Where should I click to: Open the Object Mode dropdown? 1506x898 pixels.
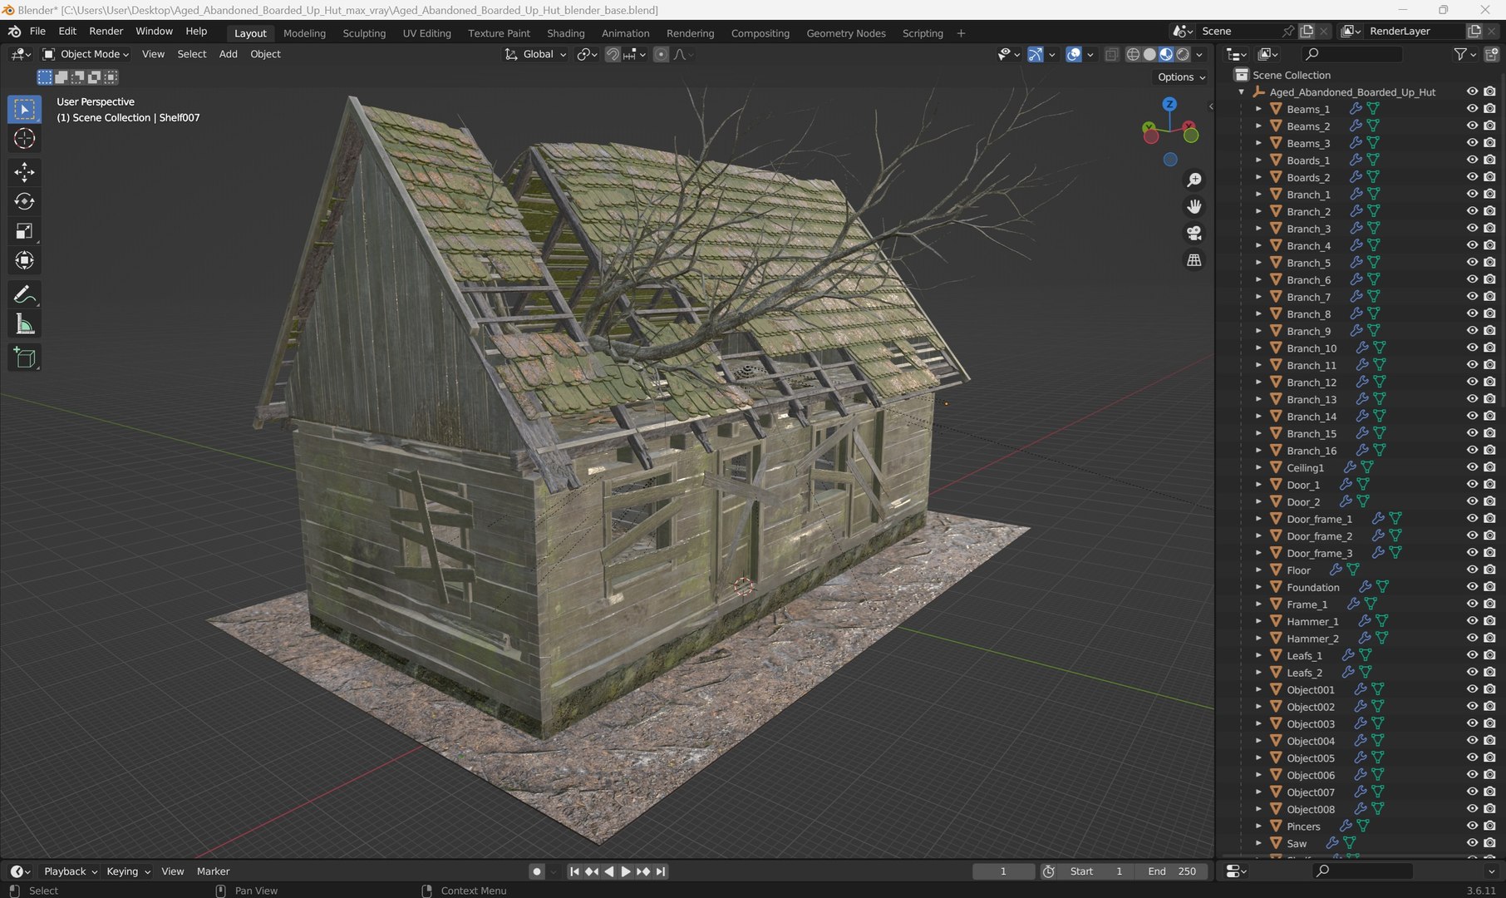tap(86, 54)
